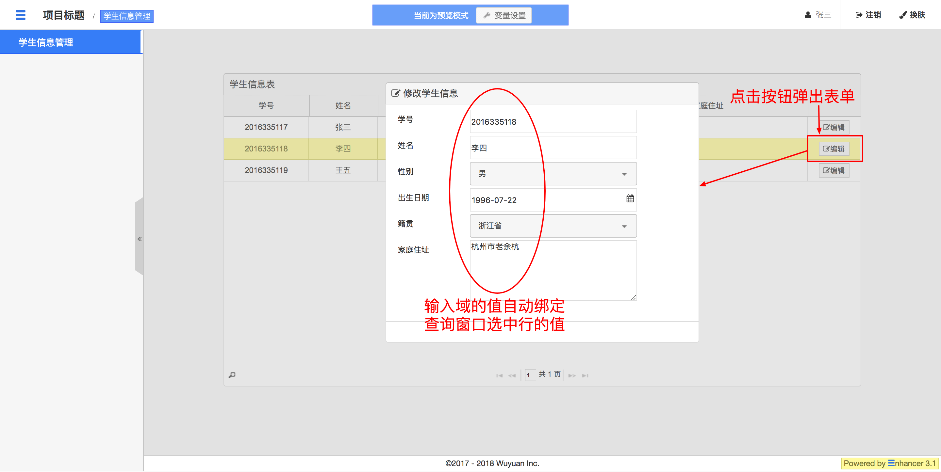
Task: Go to next page pagination icon
Action: [572, 375]
